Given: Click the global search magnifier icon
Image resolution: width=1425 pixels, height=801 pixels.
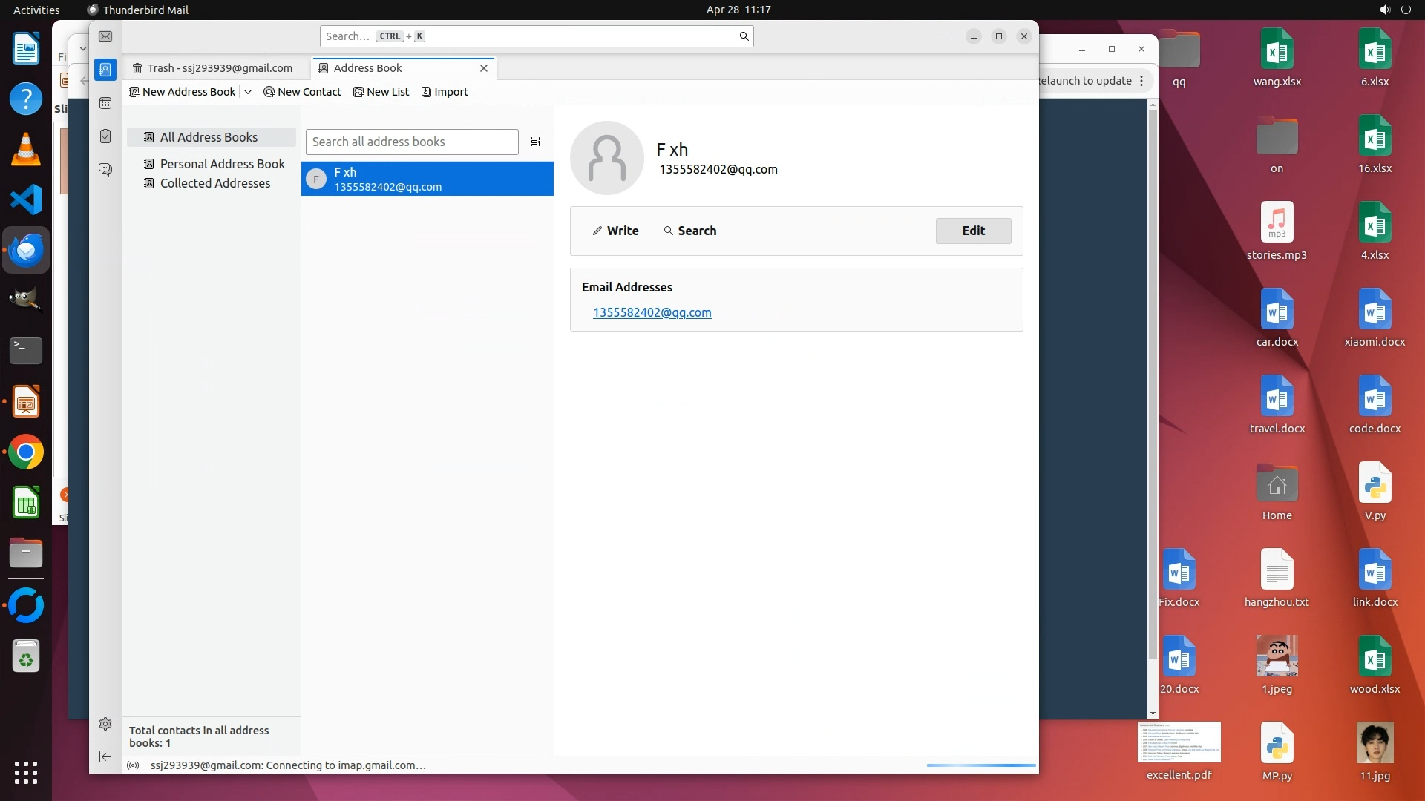Looking at the screenshot, I should coord(744,36).
